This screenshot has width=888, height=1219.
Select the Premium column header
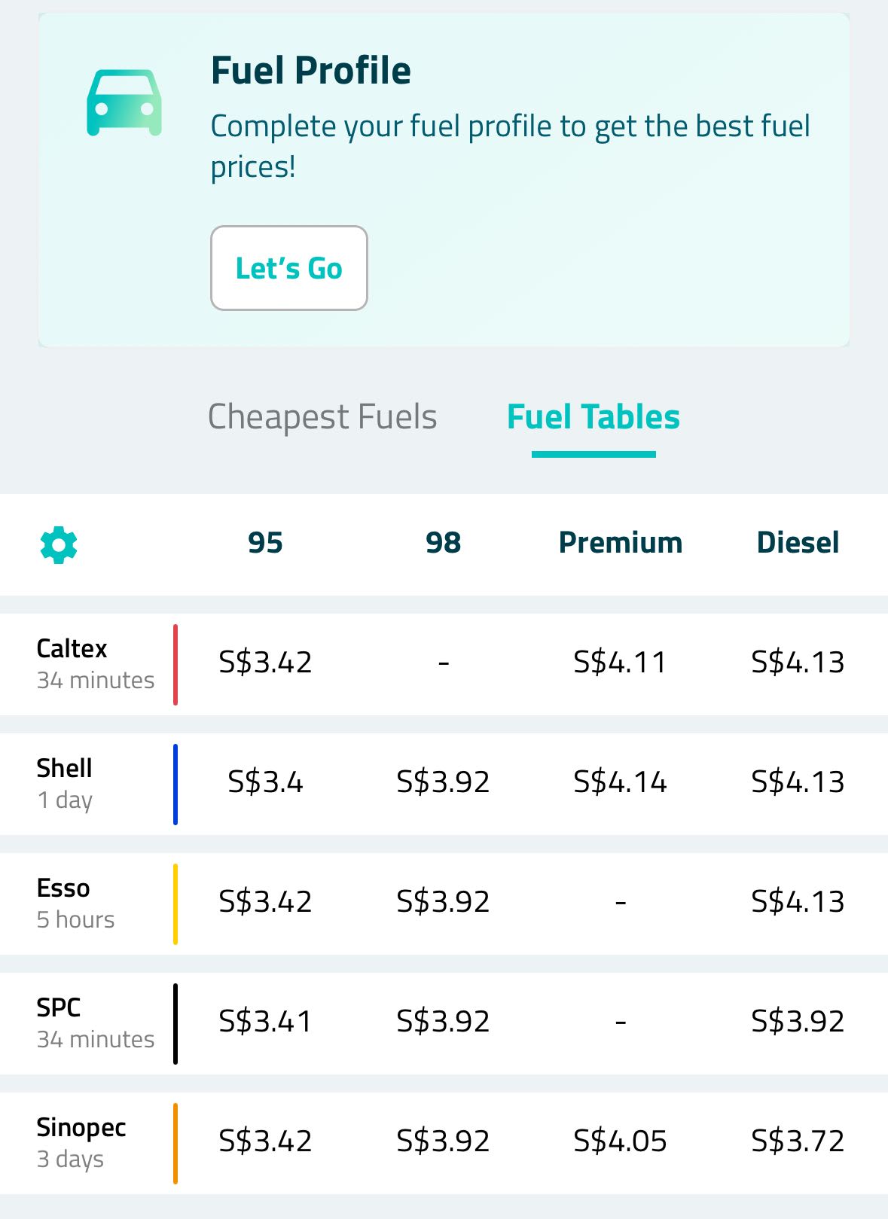point(621,543)
